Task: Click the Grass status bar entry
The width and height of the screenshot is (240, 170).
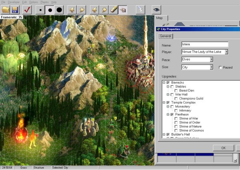Action: [24, 168]
